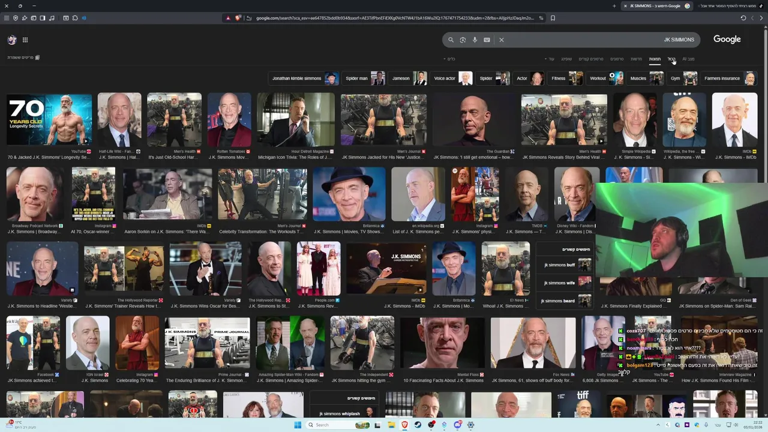This screenshot has width=768, height=432.
Task: Switch to the Shopping (שופינג) tab
Action: click(566, 59)
